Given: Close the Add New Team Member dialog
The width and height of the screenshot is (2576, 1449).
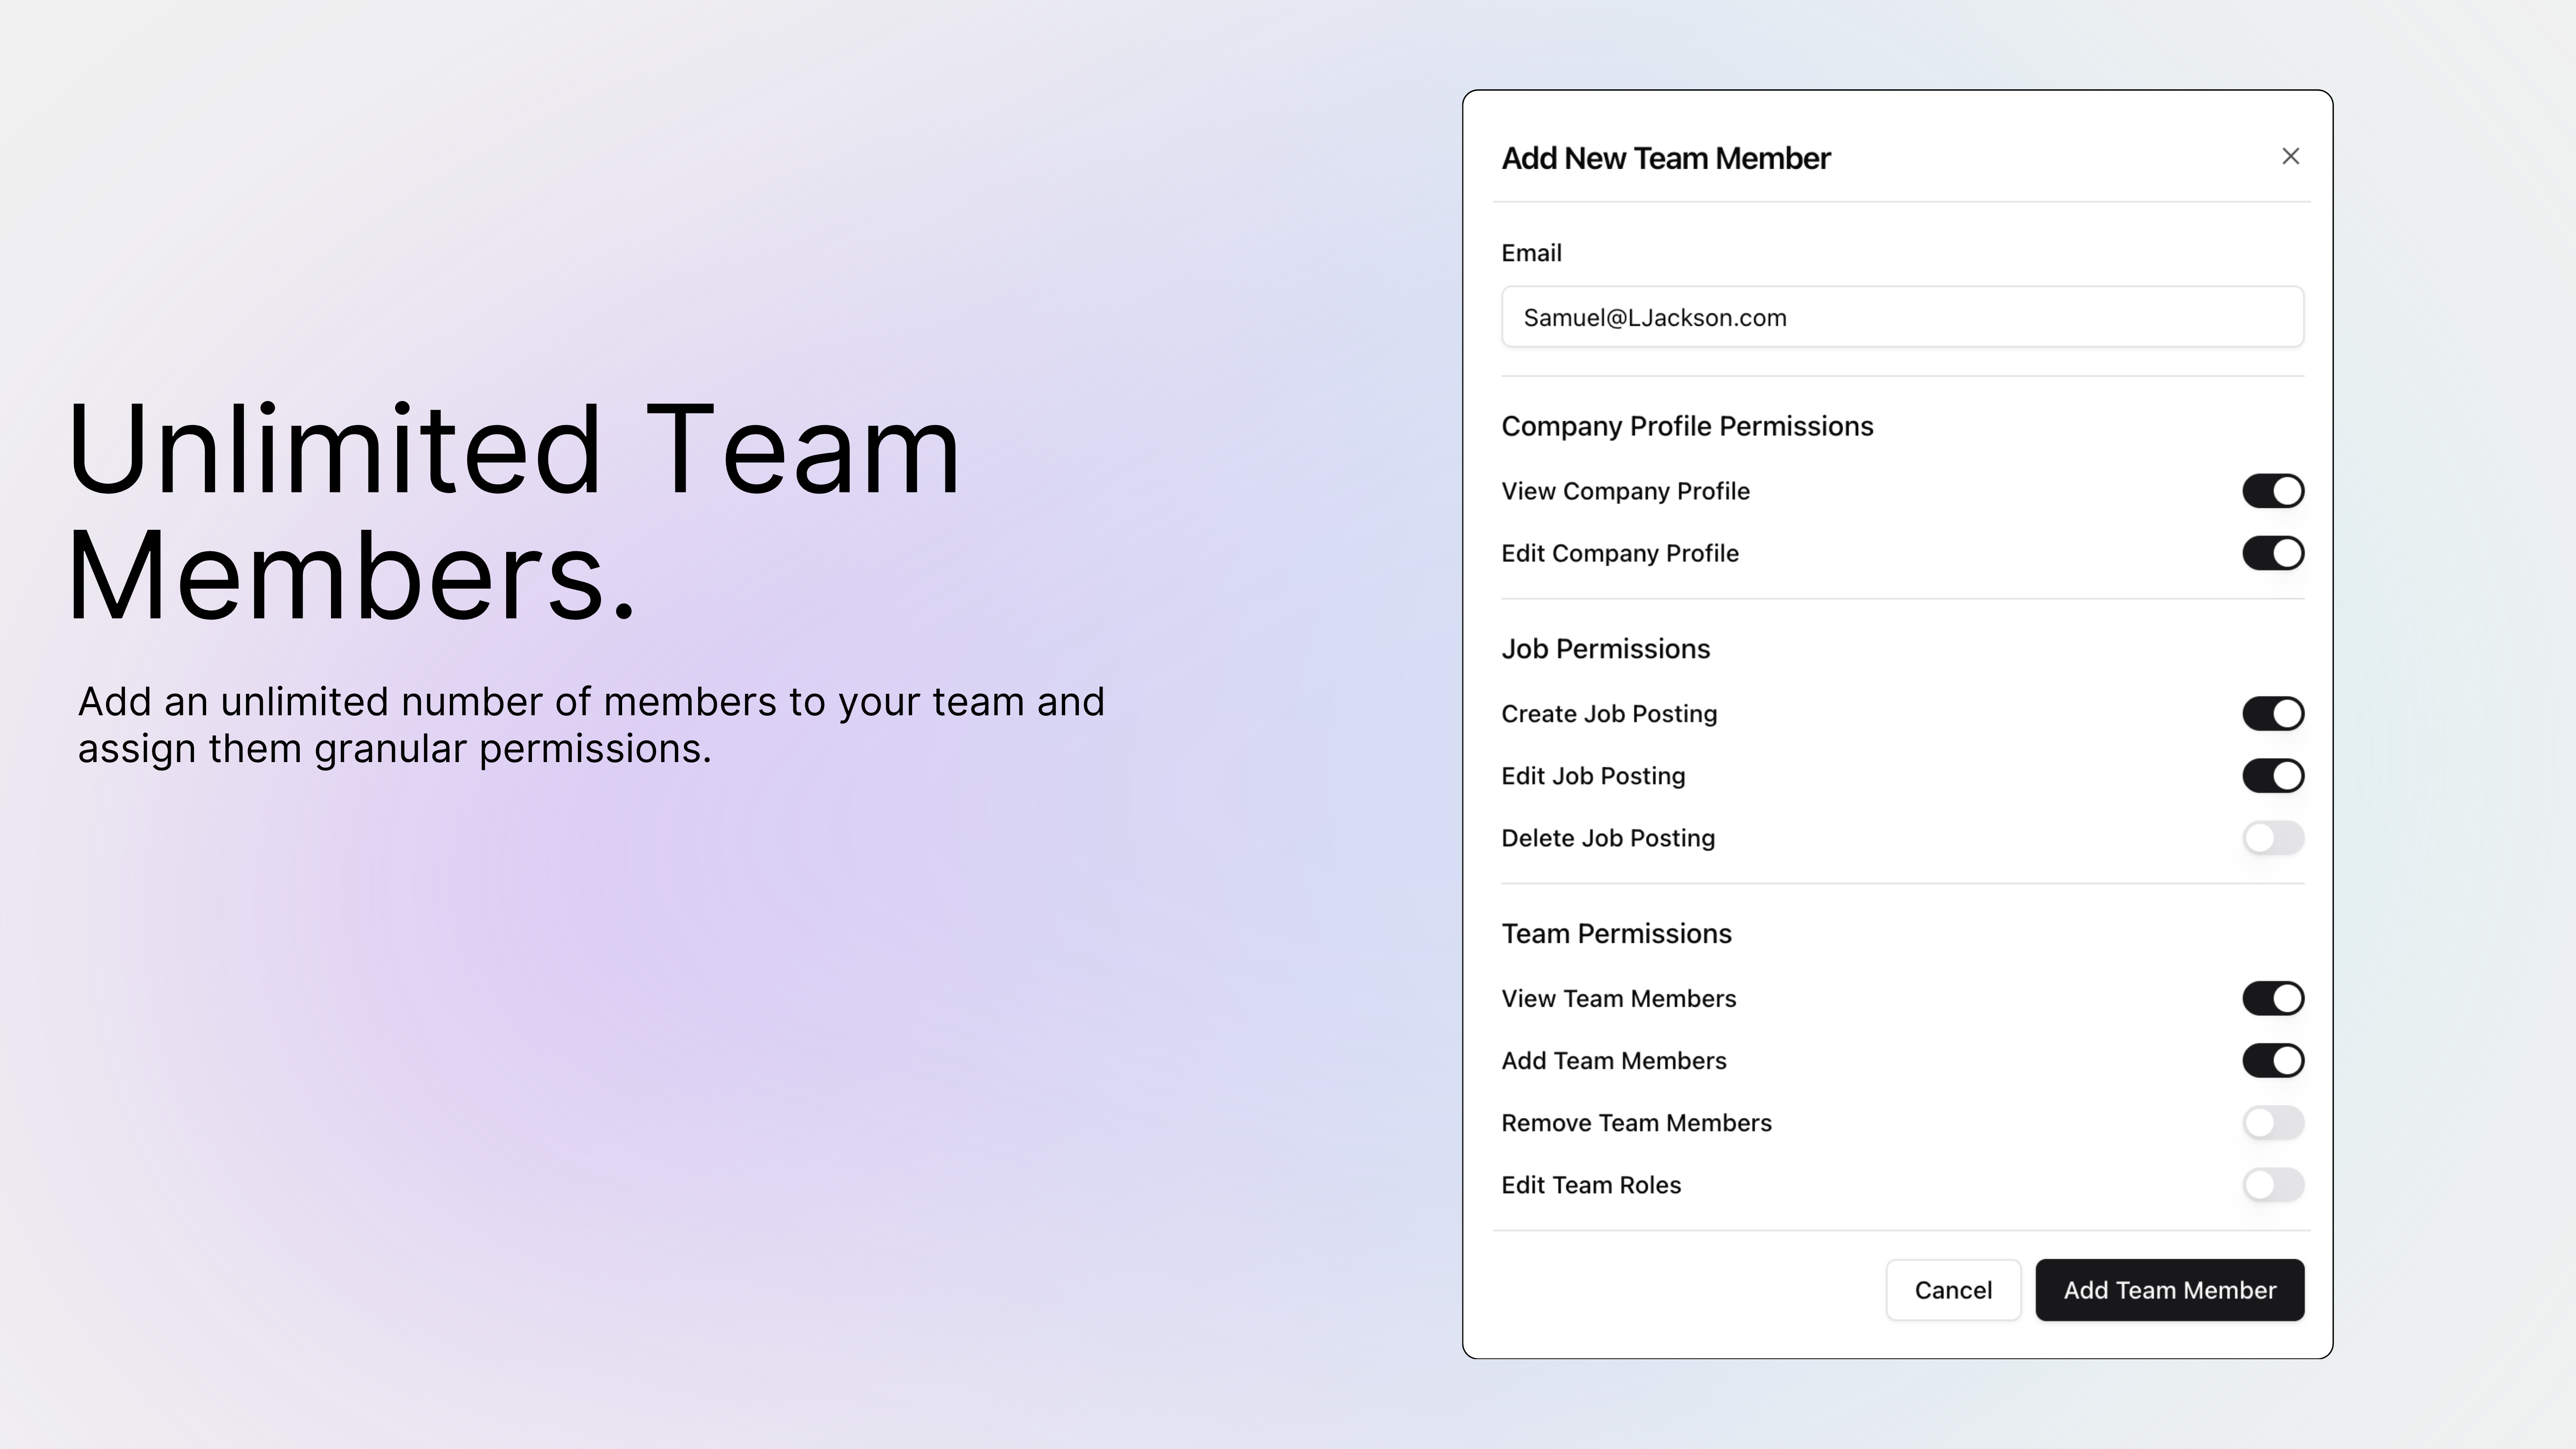Looking at the screenshot, I should pos(2290,156).
